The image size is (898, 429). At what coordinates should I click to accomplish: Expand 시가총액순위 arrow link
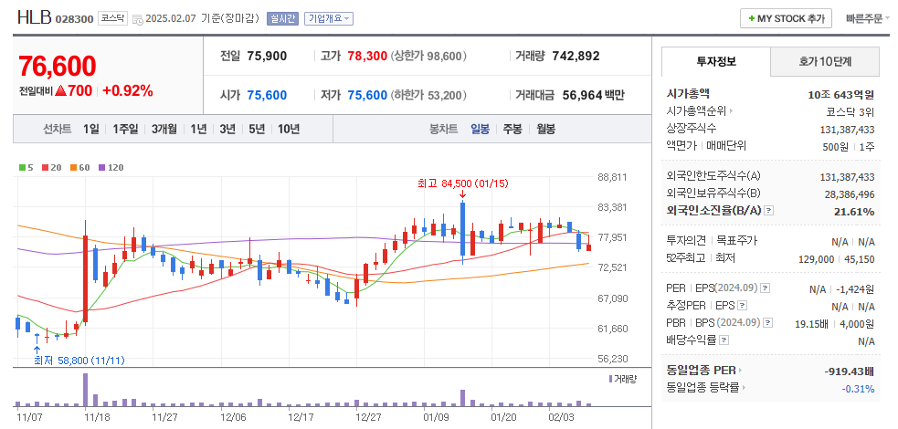pos(701,111)
